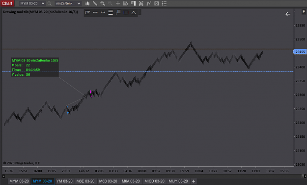Click the horizontal scrollbar right end handle
The image size is (307, 185).
coord(305,176)
